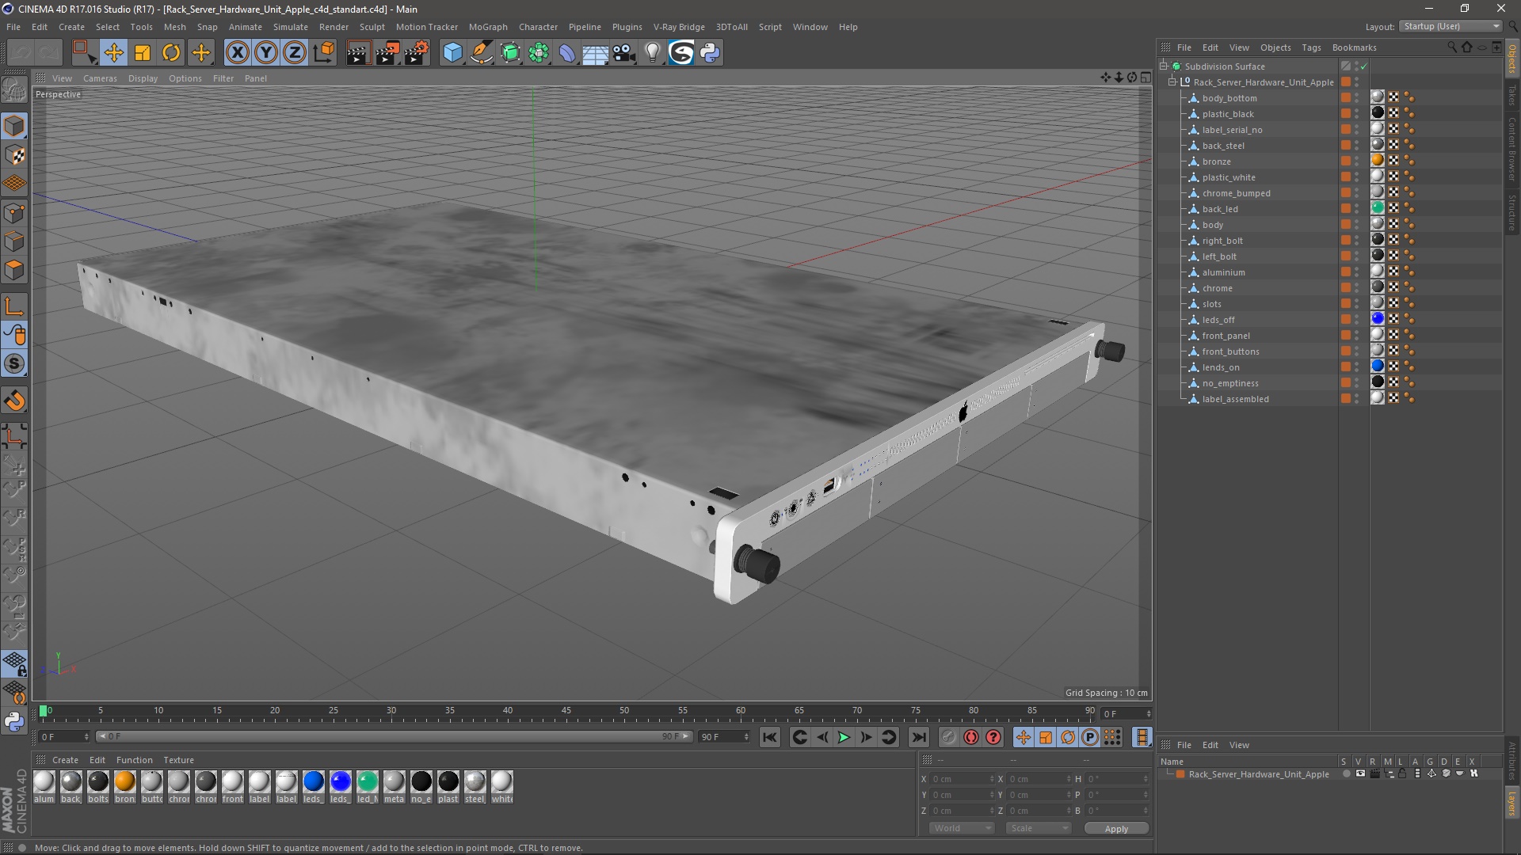Click the Play button in timeline
Screen dimensions: 1521x855
[844, 737]
